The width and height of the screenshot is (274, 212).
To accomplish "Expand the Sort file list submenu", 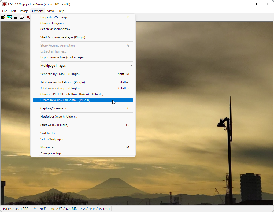I will (x=83, y=133).
